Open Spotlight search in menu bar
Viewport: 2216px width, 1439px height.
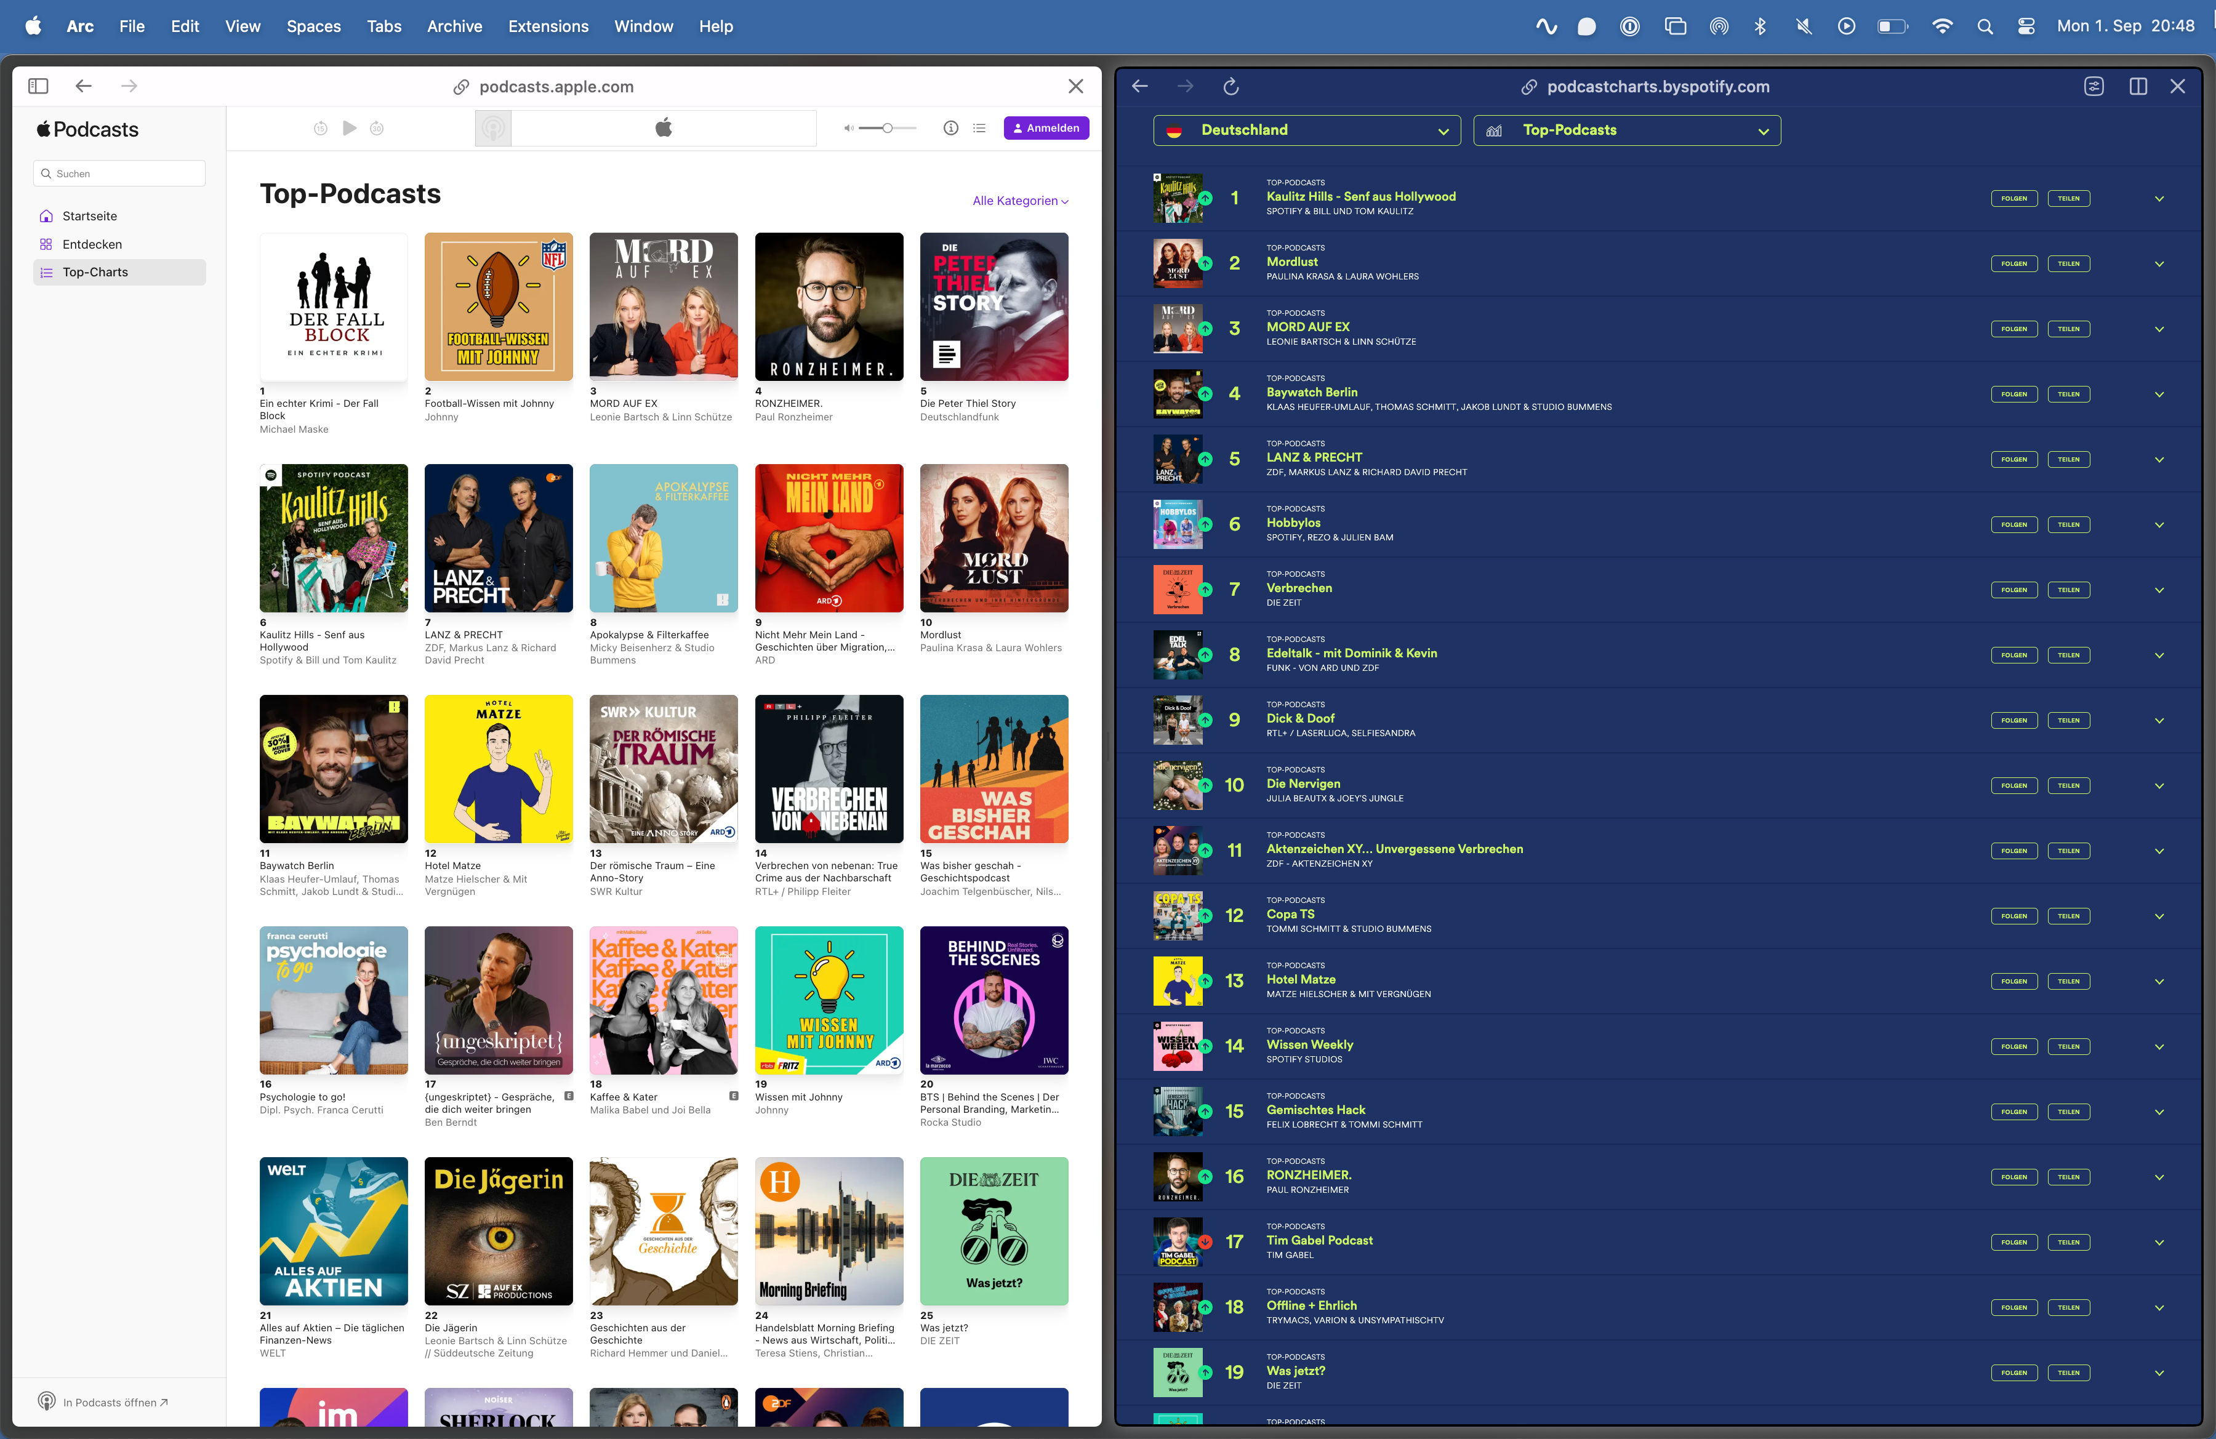point(1984,26)
